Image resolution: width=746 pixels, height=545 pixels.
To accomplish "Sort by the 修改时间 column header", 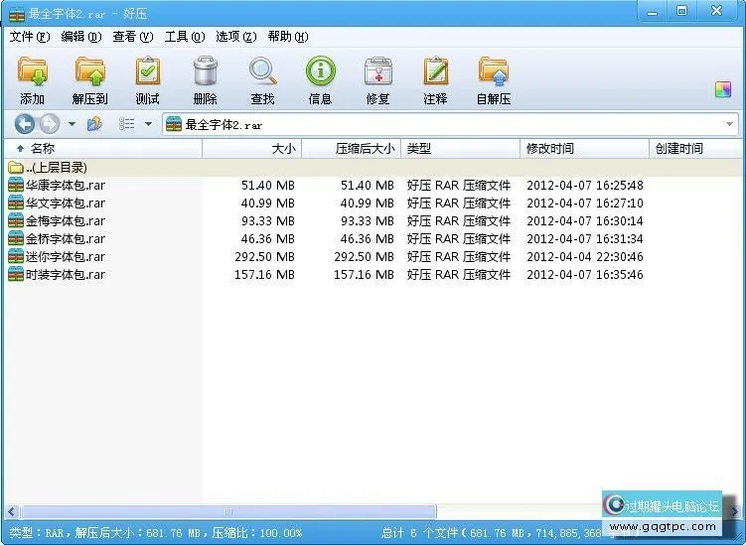I will [x=585, y=149].
